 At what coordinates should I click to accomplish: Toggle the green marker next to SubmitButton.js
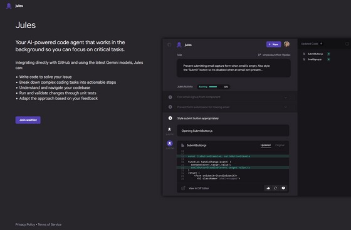click(x=328, y=54)
